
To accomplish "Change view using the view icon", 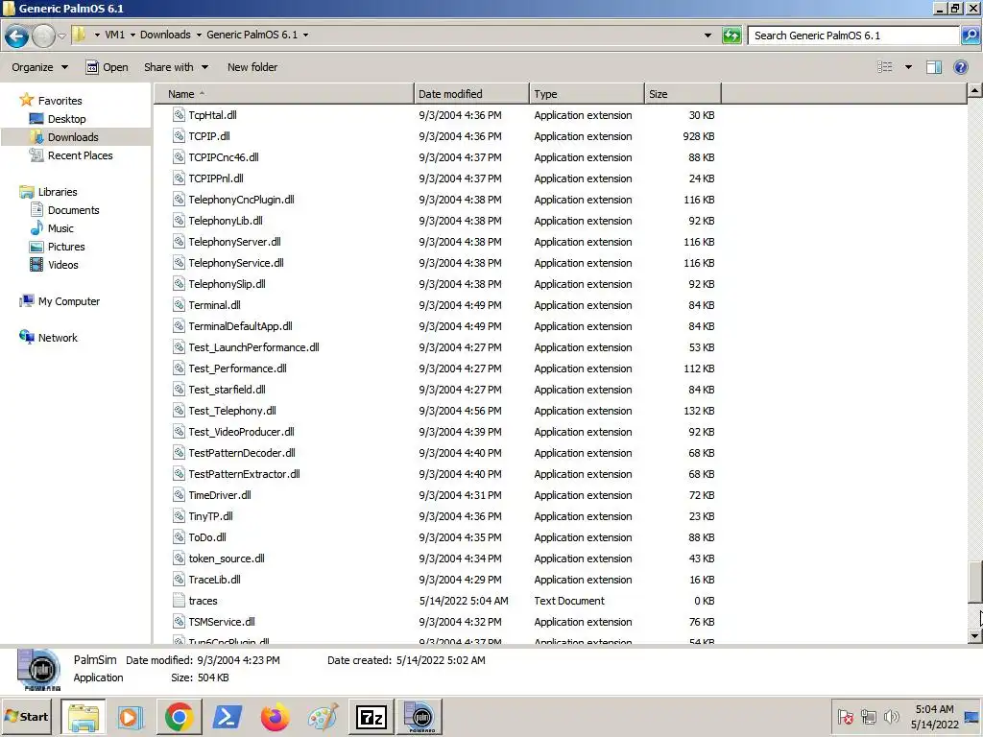I will (884, 67).
